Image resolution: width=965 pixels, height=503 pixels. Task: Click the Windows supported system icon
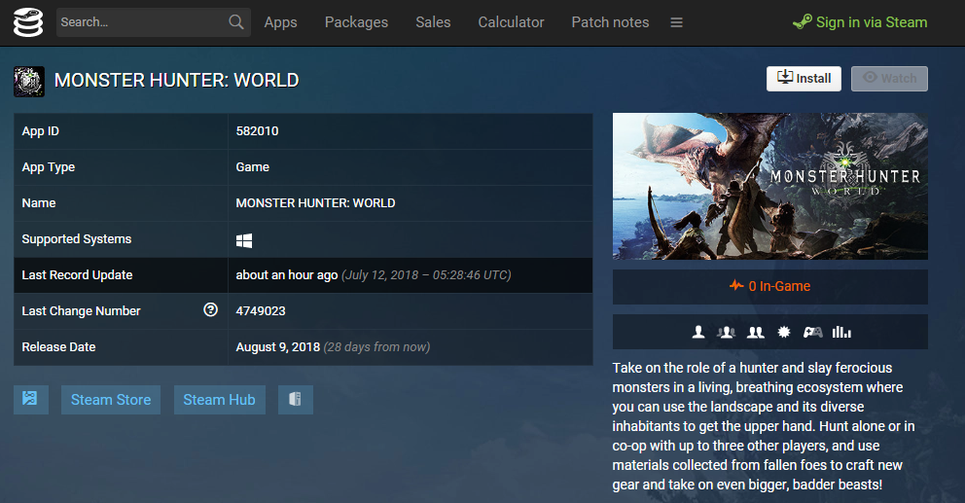[x=244, y=240]
